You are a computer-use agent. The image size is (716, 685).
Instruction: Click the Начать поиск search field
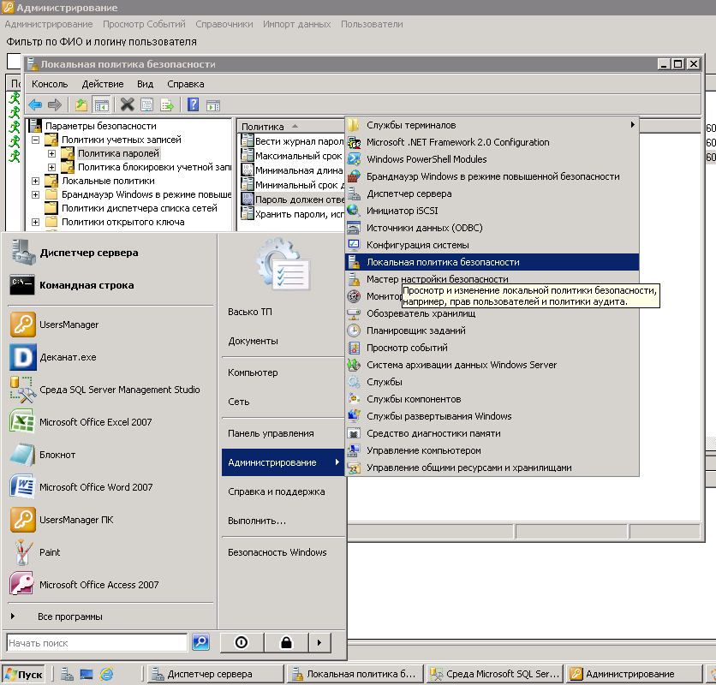pyautogui.click(x=96, y=642)
